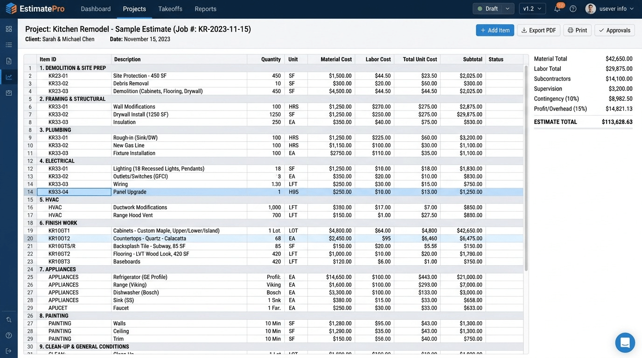
Task: Click the user avatar photo
Action: click(591, 9)
